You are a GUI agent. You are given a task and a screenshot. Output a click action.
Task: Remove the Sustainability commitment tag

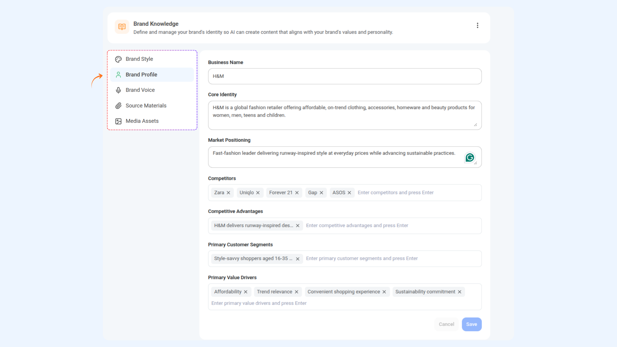pyautogui.click(x=460, y=292)
